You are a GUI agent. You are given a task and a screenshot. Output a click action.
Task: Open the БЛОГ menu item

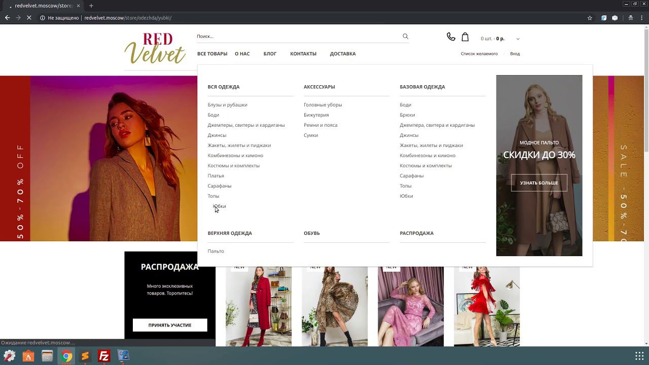click(270, 54)
